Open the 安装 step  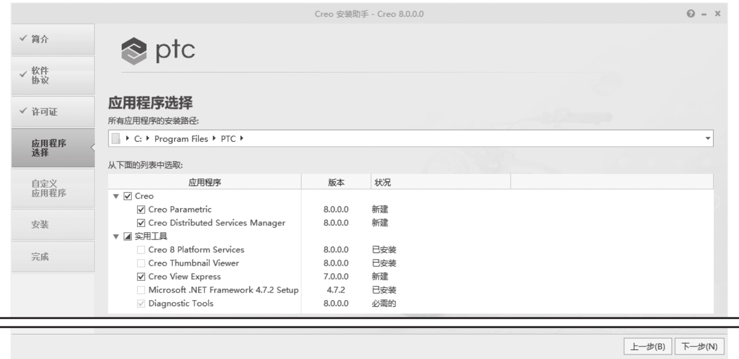(53, 224)
